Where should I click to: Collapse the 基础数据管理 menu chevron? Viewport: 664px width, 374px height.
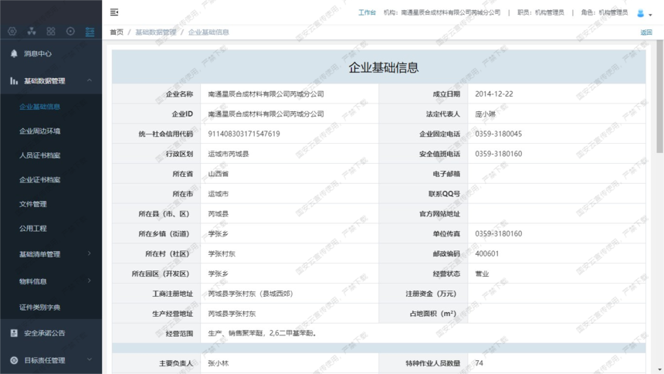point(90,80)
